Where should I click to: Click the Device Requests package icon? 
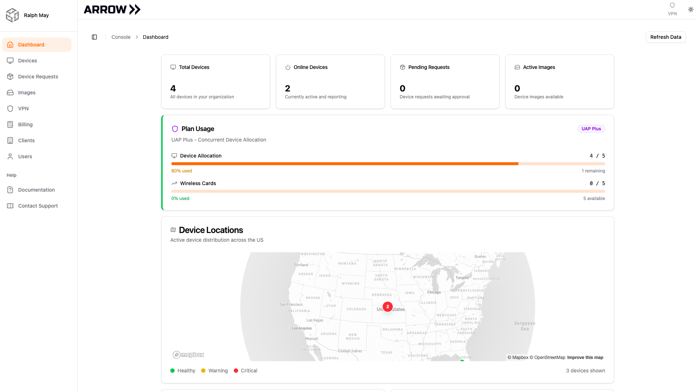(x=10, y=77)
